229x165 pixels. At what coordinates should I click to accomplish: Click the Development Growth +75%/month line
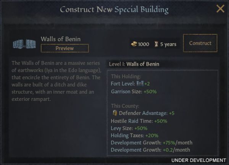click(152, 142)
